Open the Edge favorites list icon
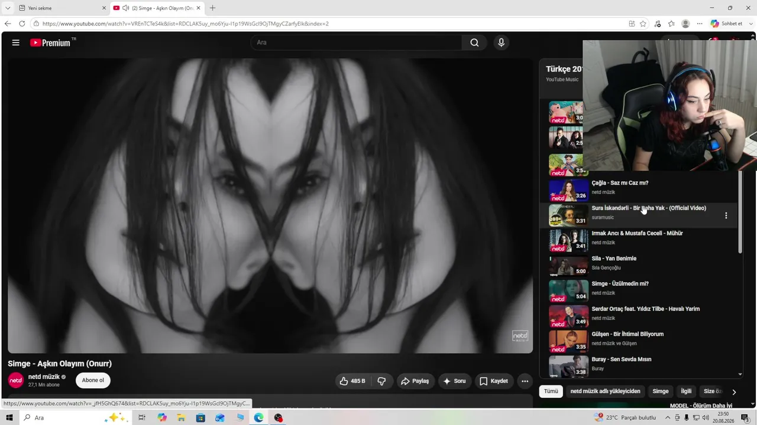The height and width of the screenshot is (425, 757). (x=671, y=24)
